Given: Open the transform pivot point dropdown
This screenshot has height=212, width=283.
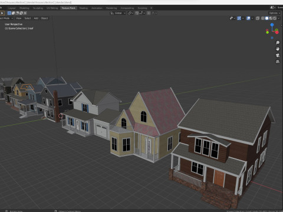Looking at the screenshot, I should [131, 13].
